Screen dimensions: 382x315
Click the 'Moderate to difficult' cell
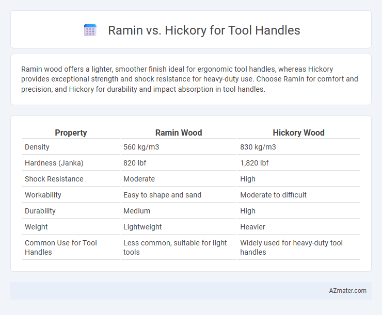(x=274, y=195)
